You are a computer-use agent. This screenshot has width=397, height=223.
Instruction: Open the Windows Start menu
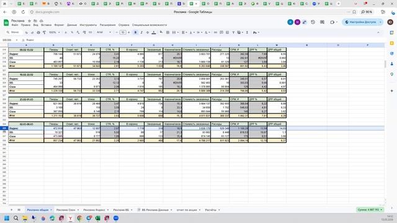point(7,218)
